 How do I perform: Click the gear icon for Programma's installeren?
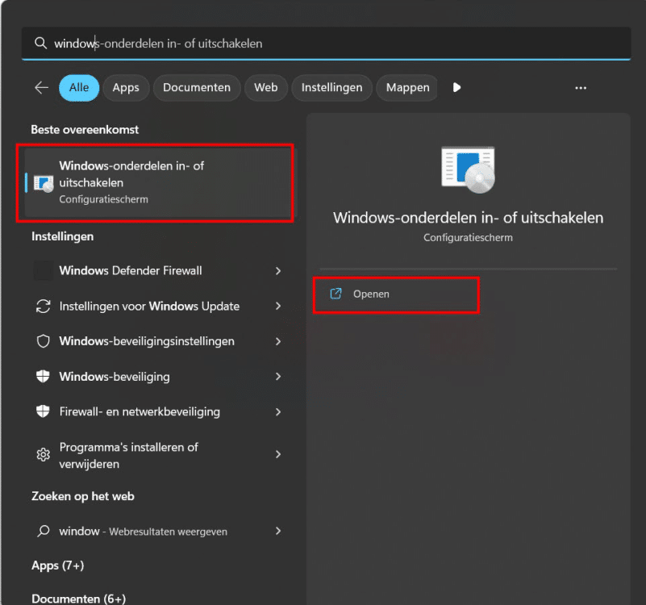click(x=44, y=455)
